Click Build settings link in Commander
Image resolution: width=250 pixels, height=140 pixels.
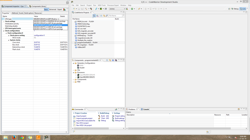(120, 118)
